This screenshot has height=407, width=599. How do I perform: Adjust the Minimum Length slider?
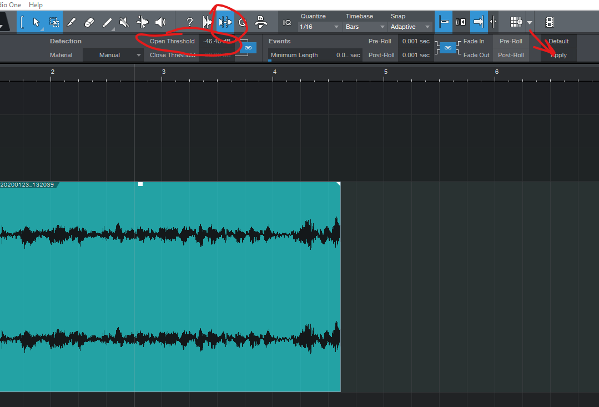click(x=315, y=56)
